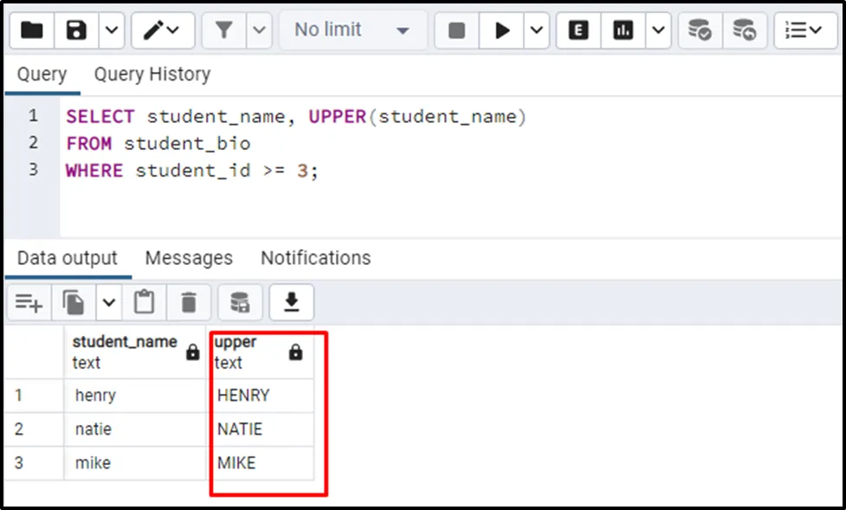This screenshot has width=846, height=510.
Task: Click the Rollback database icon
Action: click(743, 31)
